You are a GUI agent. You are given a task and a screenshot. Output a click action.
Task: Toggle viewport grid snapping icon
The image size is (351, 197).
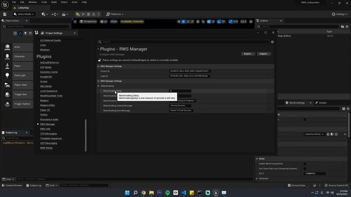[x=209, y=21]
